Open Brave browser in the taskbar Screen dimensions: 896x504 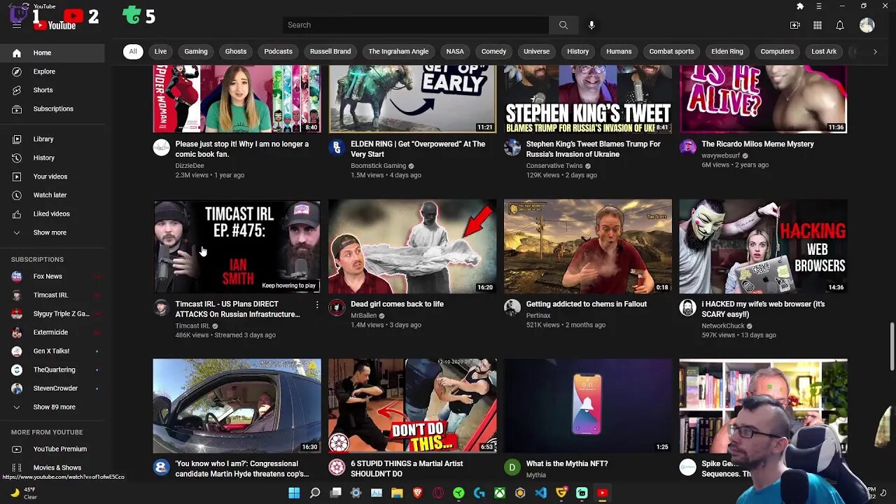click(x=418, y=493)
